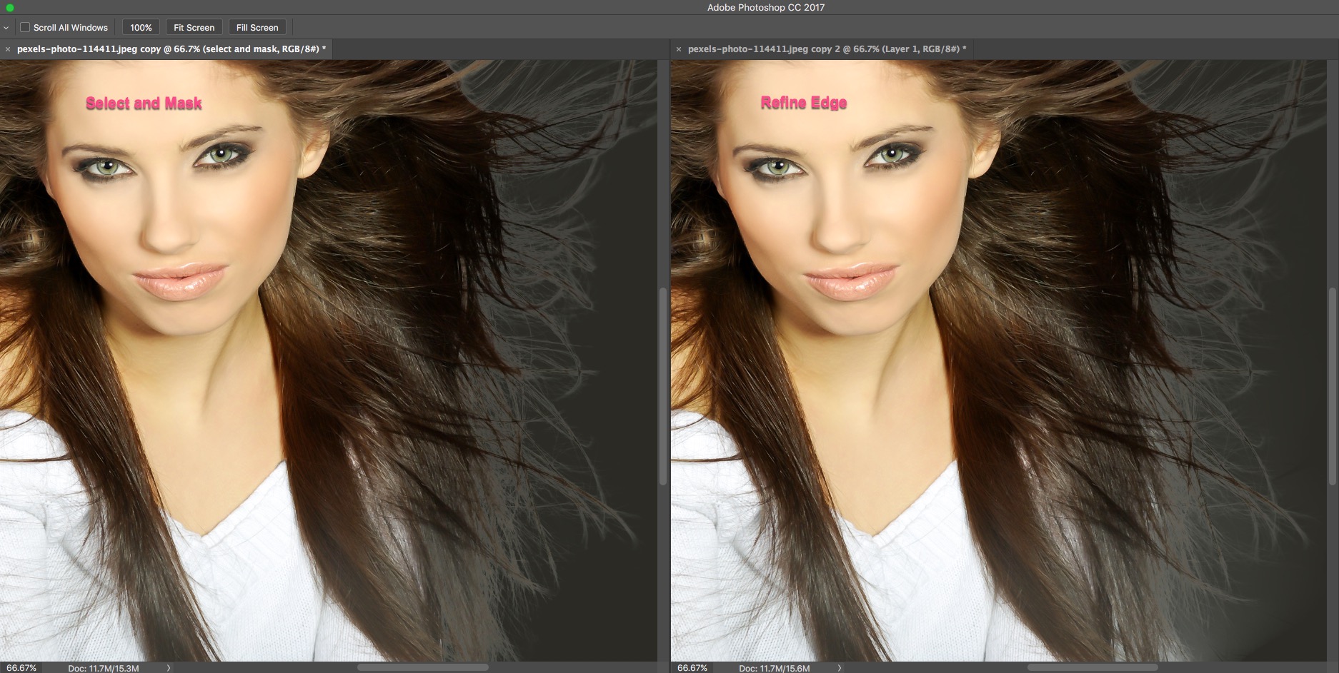This screenshot has width=1339, height=673.
Task: Click the 'Doc: 11.7M/15.6M' status text
Action: pyautogui.click(x=775, y=668)
